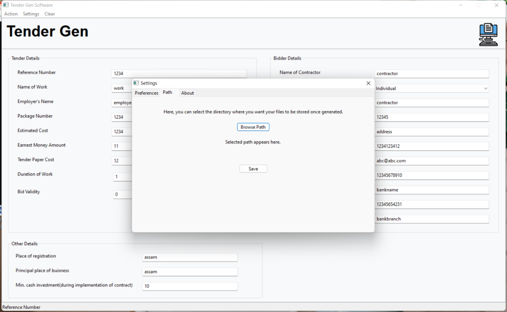Click the 'Selected path appears here.' text
The width and height of the screenshot is (507, 312).
coord(253,142)
